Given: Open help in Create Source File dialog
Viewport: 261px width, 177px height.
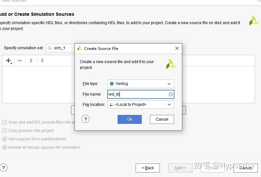Looking at the screenshot, I should (x=85, y=119).
